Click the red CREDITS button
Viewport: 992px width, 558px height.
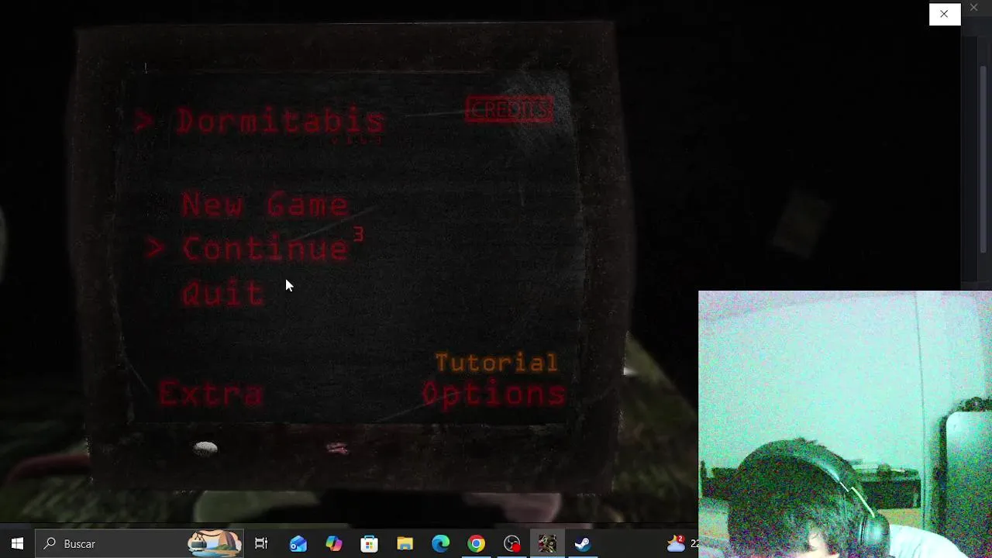pos(509,109)
